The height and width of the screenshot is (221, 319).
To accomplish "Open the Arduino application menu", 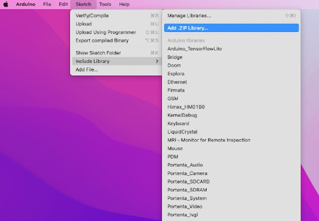I will coord(25,4).
